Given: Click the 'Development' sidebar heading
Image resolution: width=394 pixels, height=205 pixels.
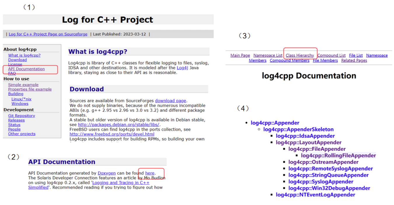Looking at the screenshot, I should (x=19, y=110).
